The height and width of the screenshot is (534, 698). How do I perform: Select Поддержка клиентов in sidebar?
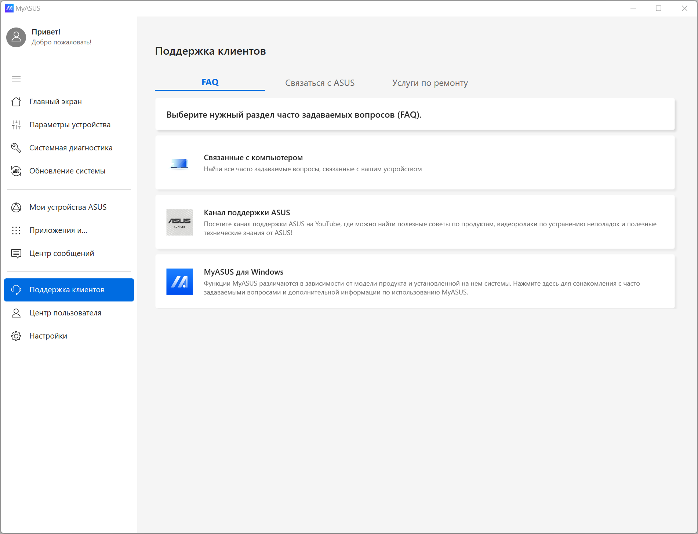[x=69, y=290]
